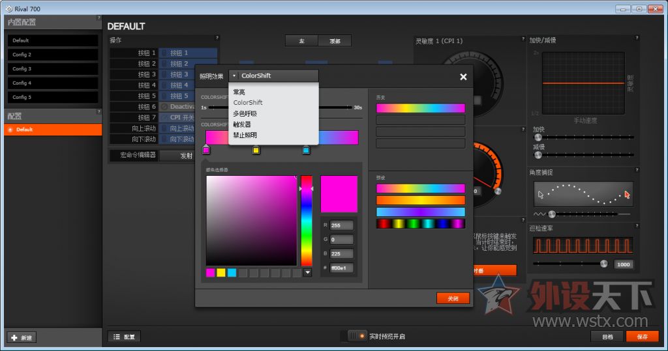The height and width of the screenshot is (351, 668).
Task: Click the hex color field ff00e1
Action: click(342, 268)
